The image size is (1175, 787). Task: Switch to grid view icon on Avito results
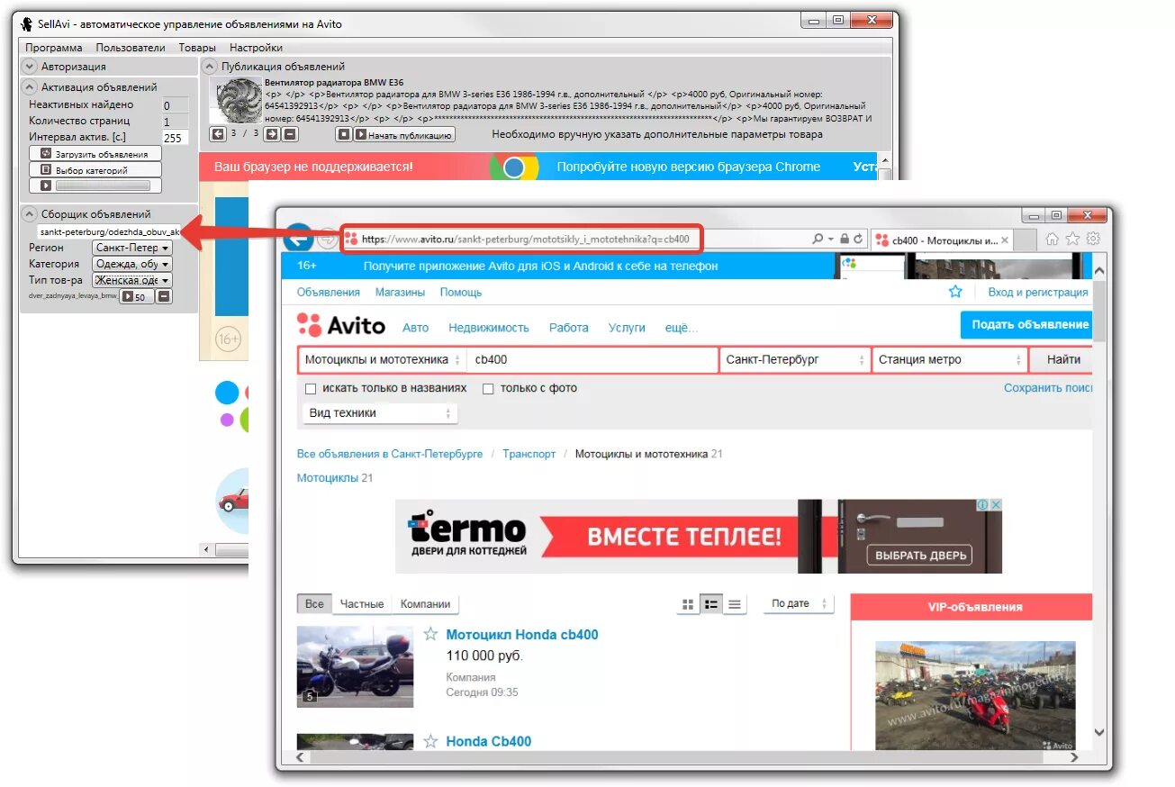pos(689,604)
